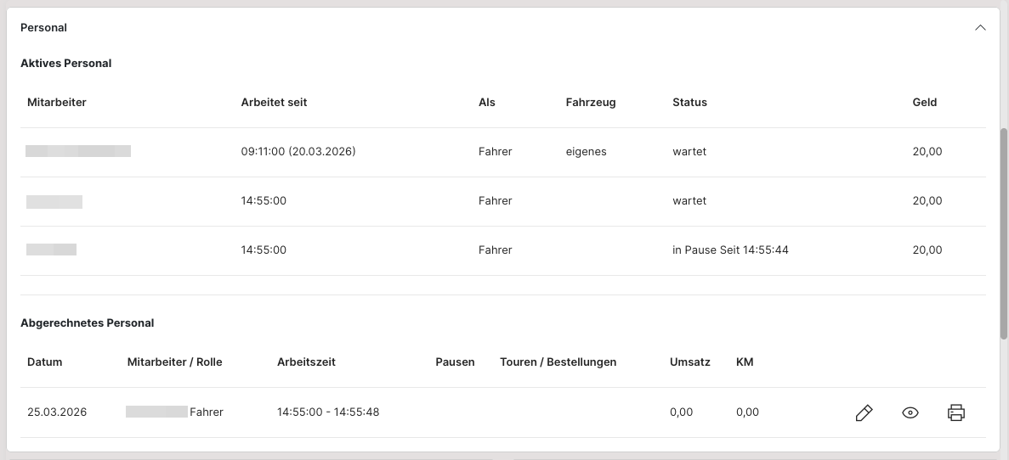Click the Status column header
Image resolution: width=1009 pixels, height=460 pixels.
[x=689, y=102]
